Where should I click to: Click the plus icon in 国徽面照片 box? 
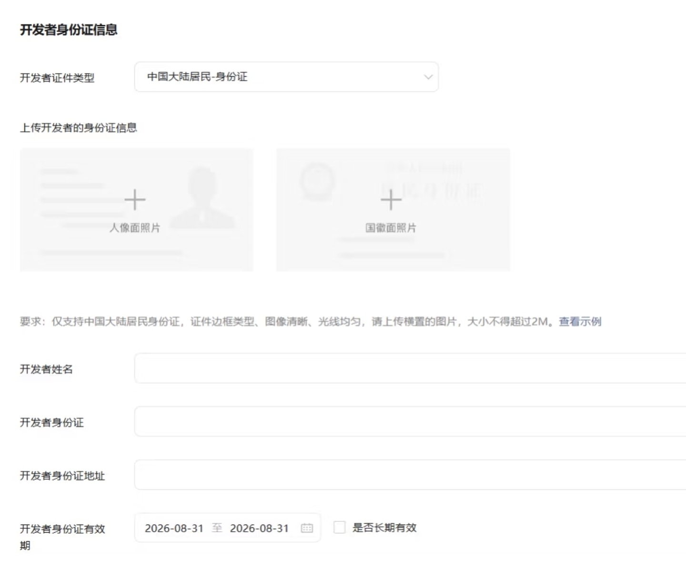pyautogui.click(x=391, y=199)
